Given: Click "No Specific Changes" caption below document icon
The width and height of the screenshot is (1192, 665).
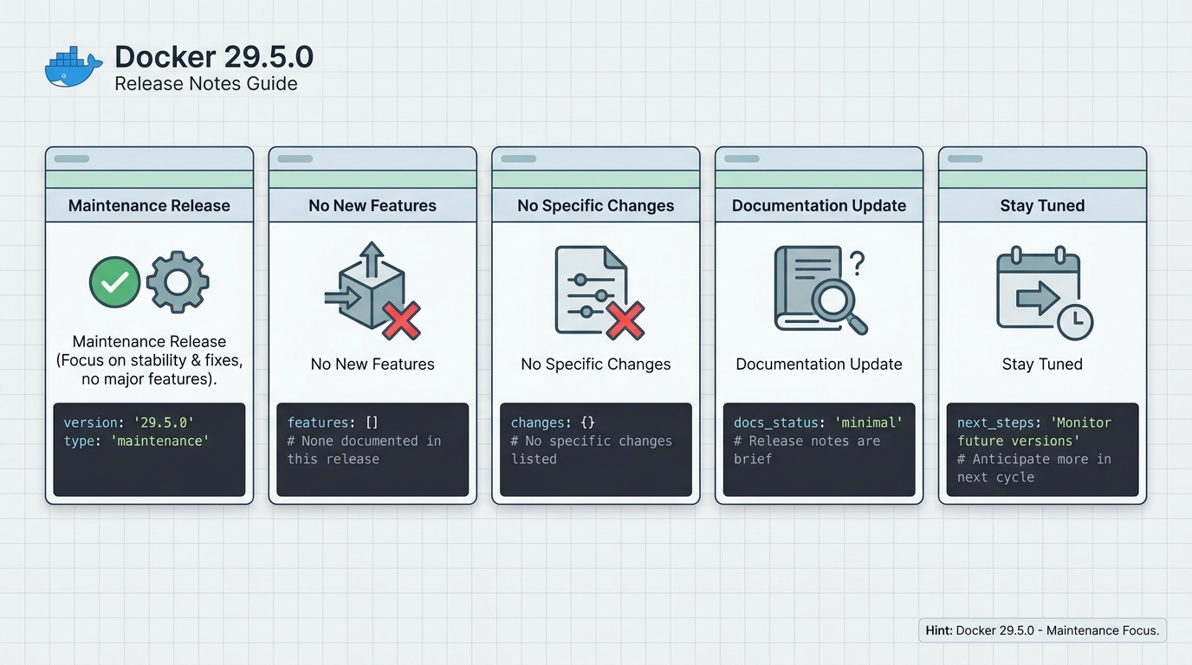Looking at the screenshot, I should (x=596, y=365).
